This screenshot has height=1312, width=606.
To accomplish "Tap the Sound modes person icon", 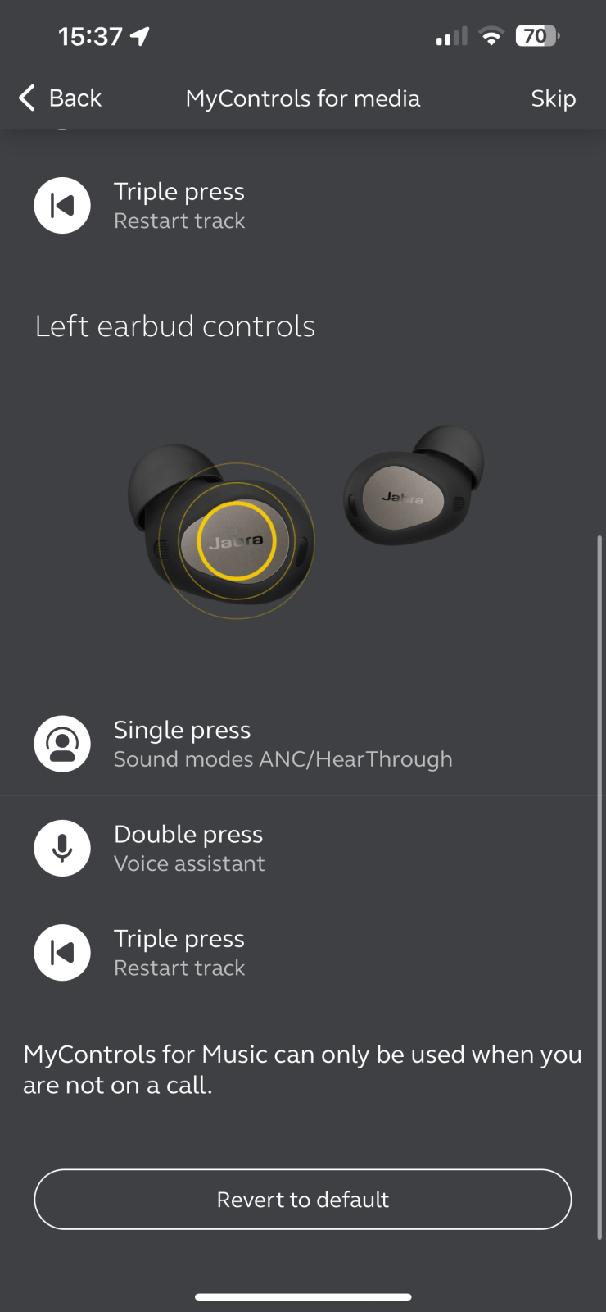I will 62,744.
